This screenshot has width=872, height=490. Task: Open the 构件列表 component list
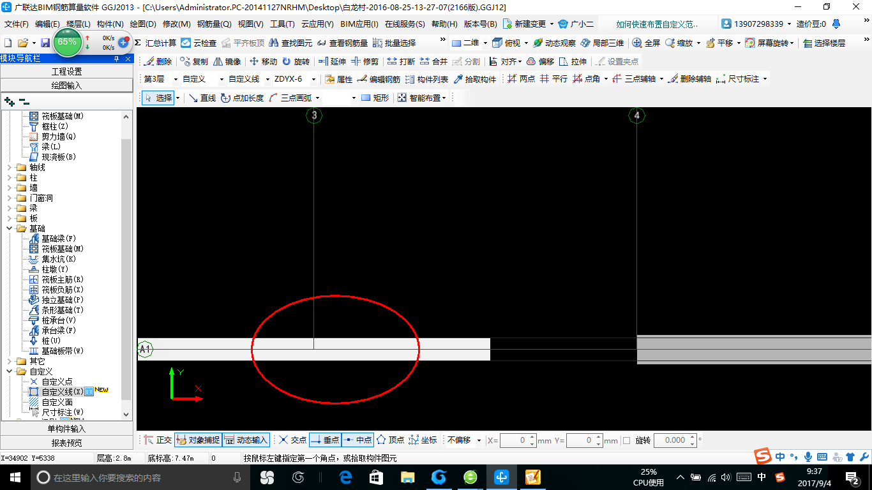point(426,79)
